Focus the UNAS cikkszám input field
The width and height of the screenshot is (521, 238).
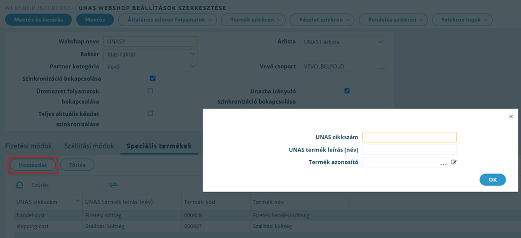pos(409,137)
